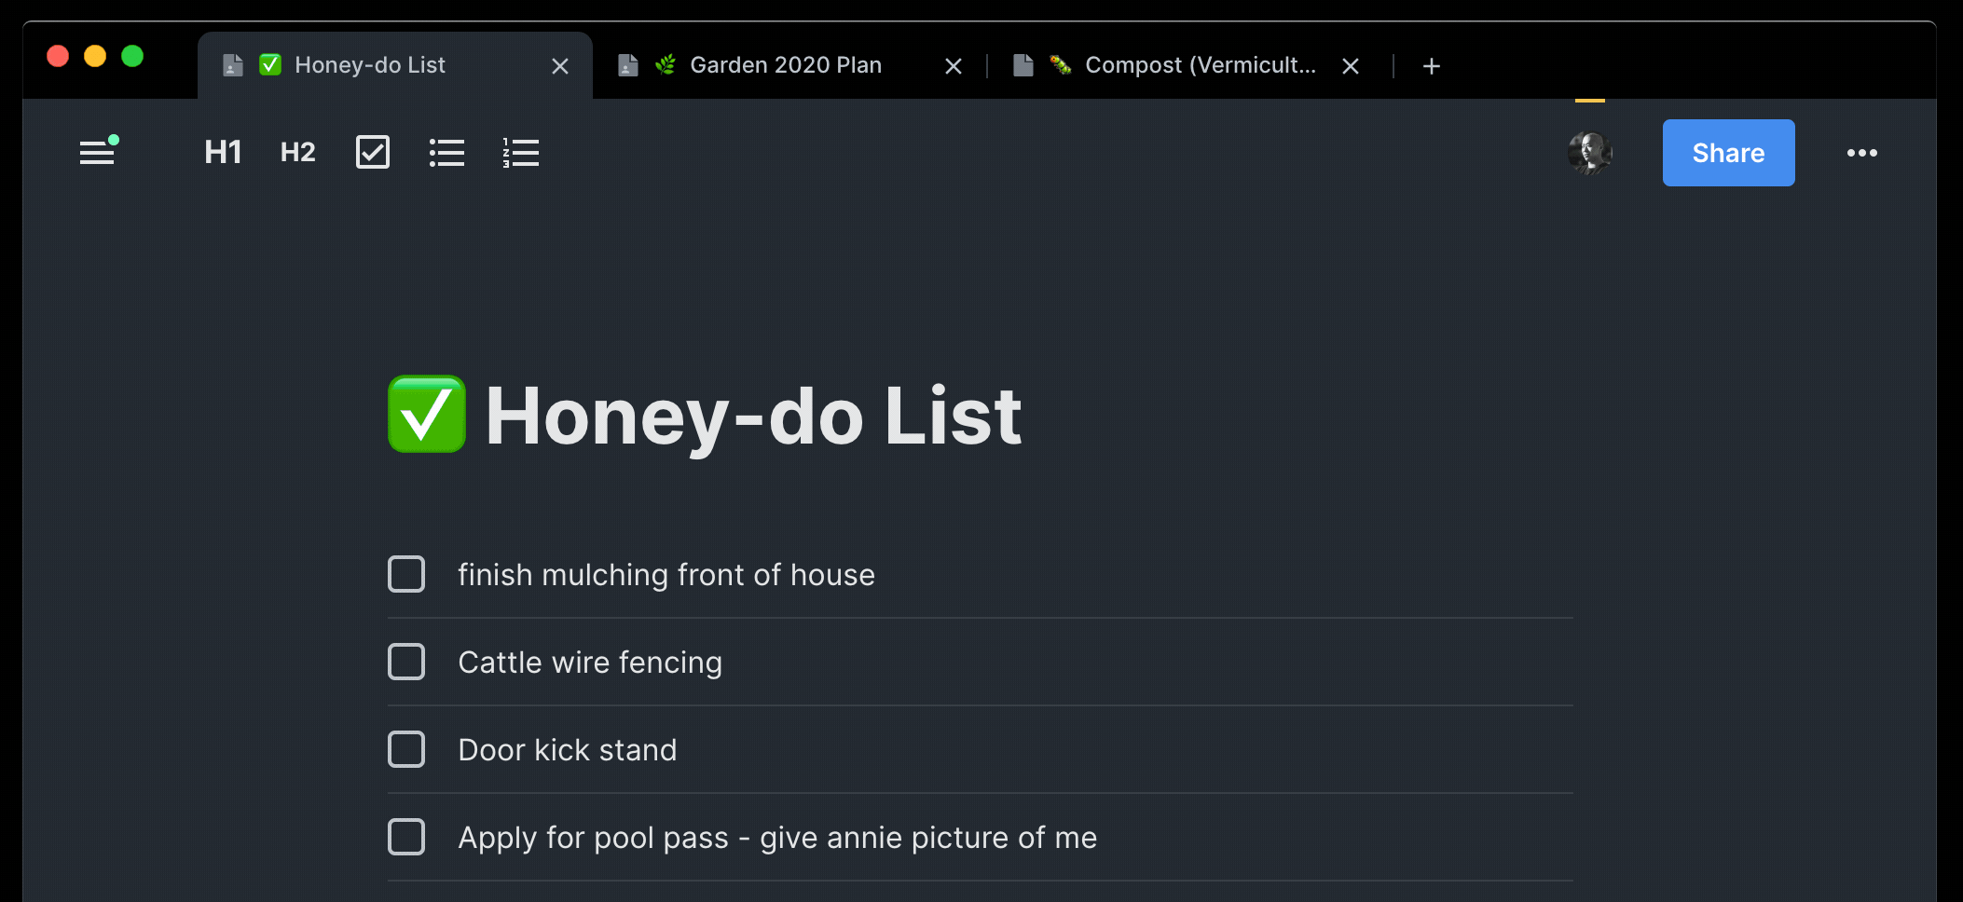Click the Honey-do List title text
This screenshot has height=902, width=1963.
pyautogui.click(x=753, y=416)
